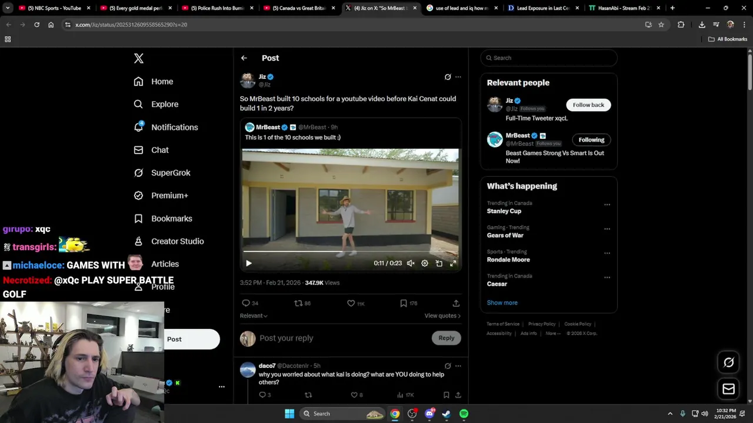The width and height of the screenshot is (753, 423).
Task: Open the Terms of Service link
Action: pyautogui.click(x=503, y=324)
